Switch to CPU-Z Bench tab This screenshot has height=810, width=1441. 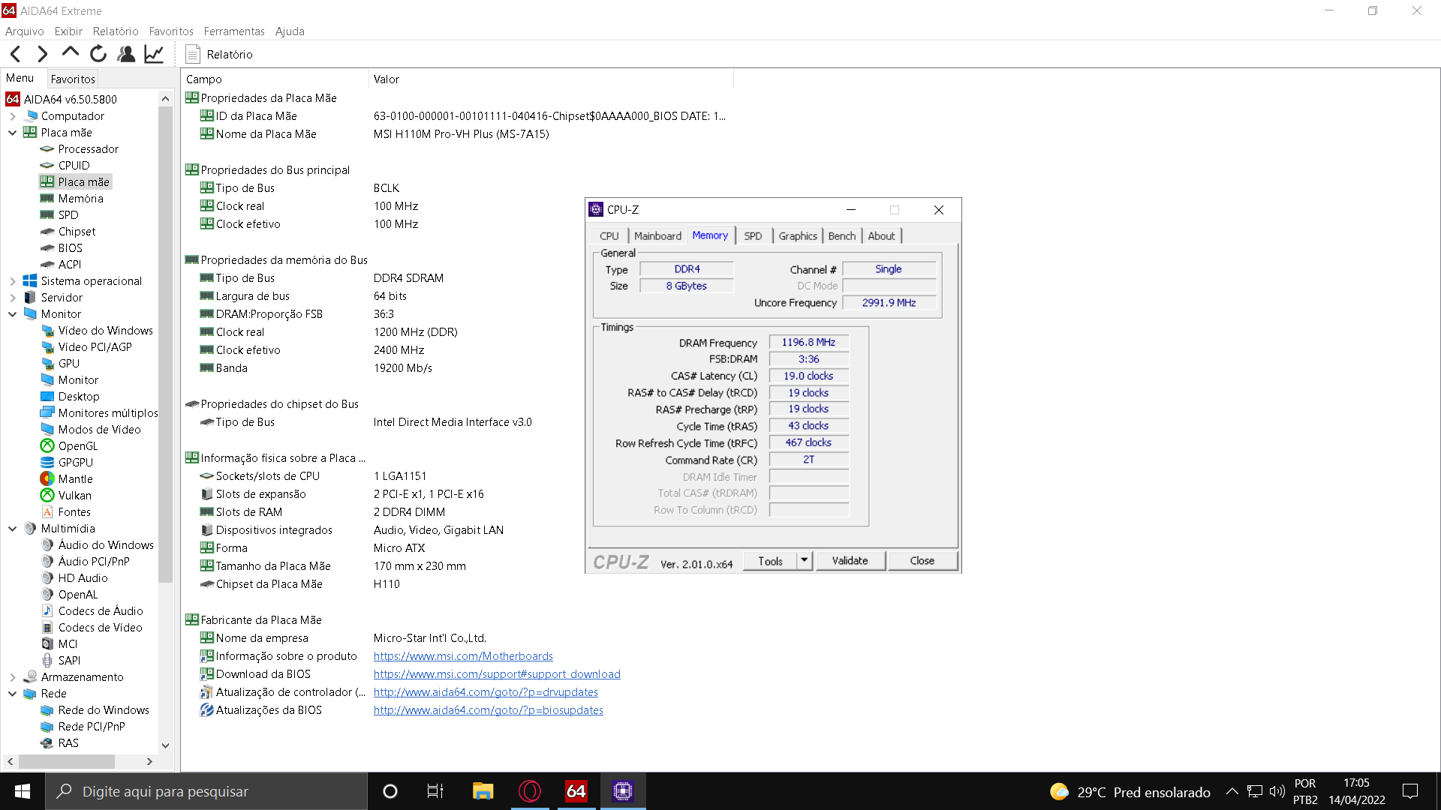[842, 235]
